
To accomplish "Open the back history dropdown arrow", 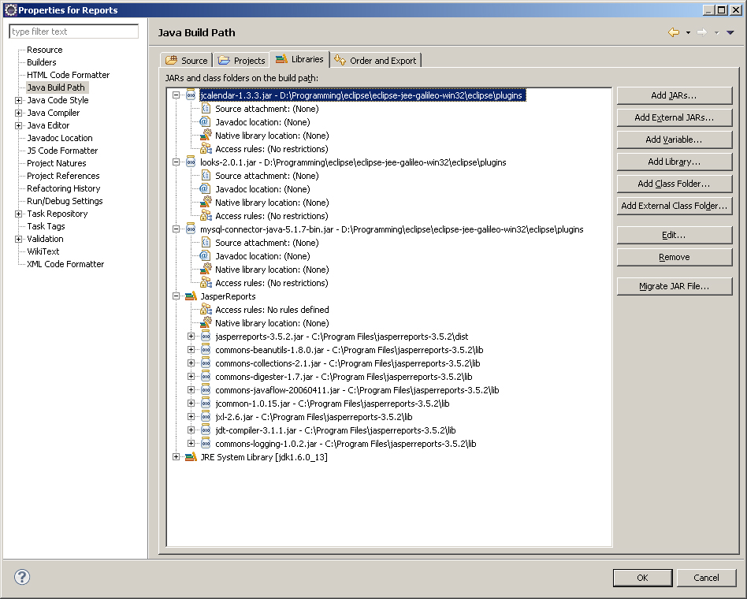I will click(688, 32).
